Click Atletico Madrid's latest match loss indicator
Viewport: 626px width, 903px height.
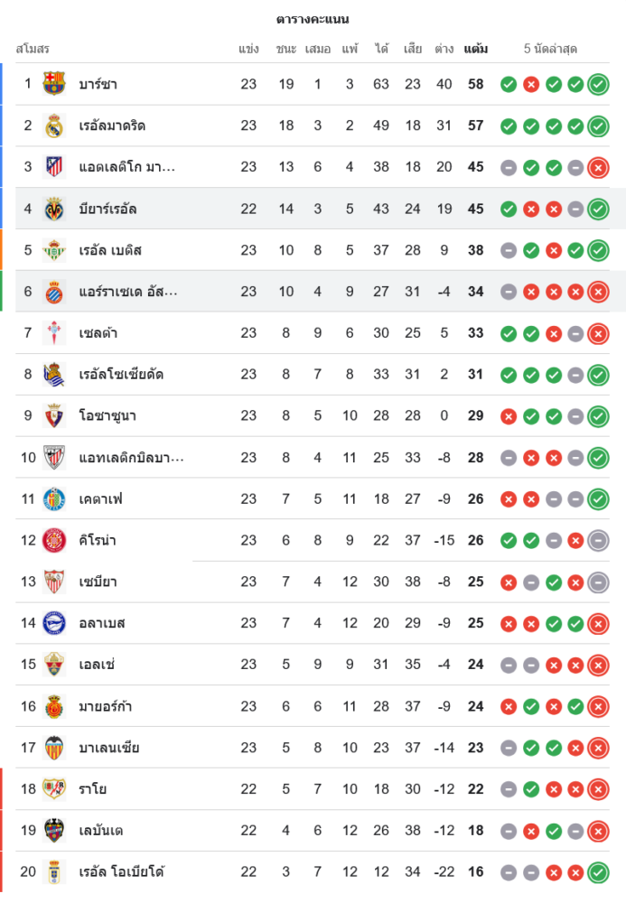(597, 167)
